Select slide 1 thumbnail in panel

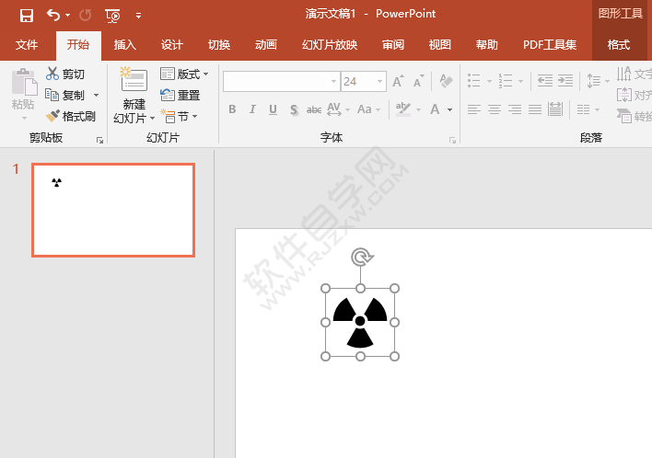click(x=113, y=210)
